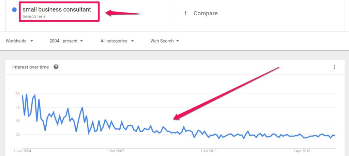This screenshot has width=349, height=156.
Task: Open the help icon next to Interest over time
Action: click(56, 67)
